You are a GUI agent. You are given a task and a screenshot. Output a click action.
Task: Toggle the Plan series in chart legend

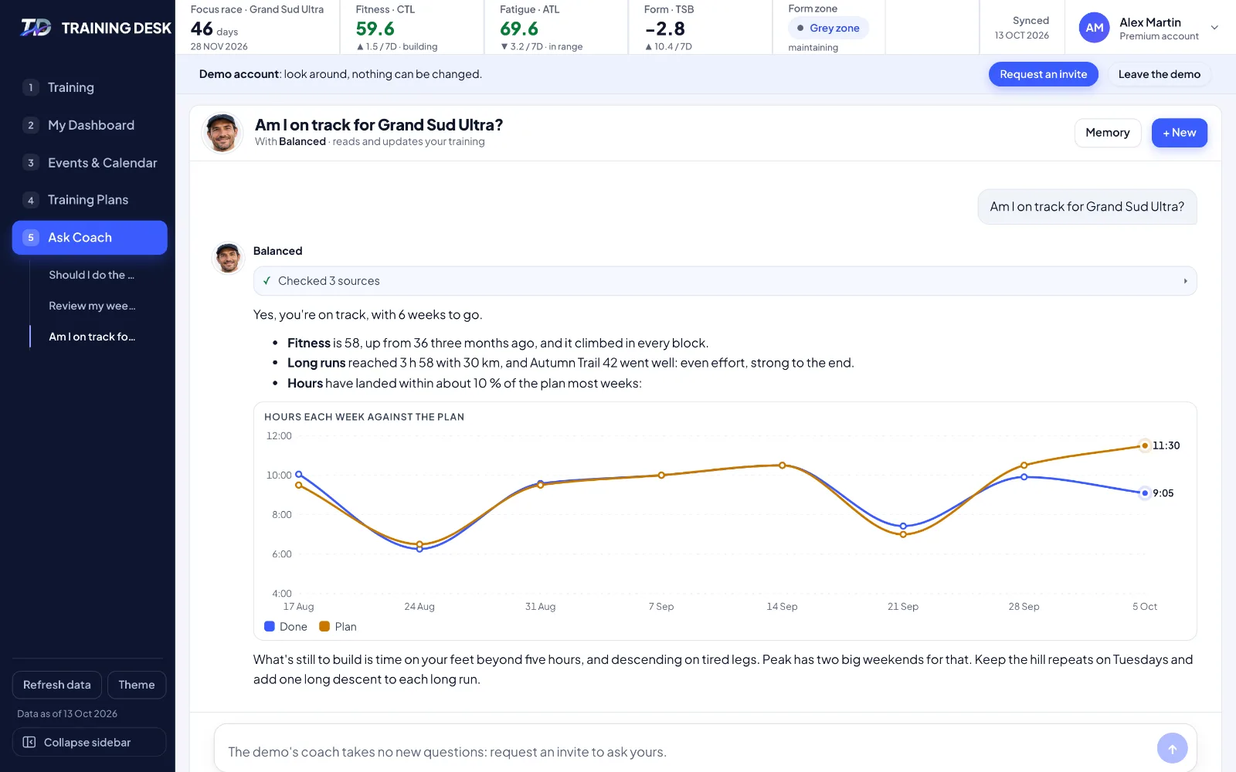click(x=338, y=626)
